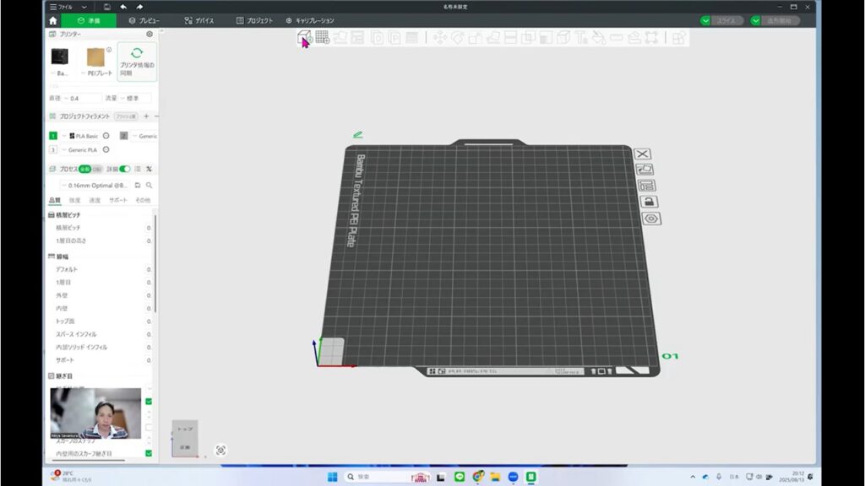This screenshot has height=486, width=865.
Task: Click the Slice plate button
Action: click(726, 20)
